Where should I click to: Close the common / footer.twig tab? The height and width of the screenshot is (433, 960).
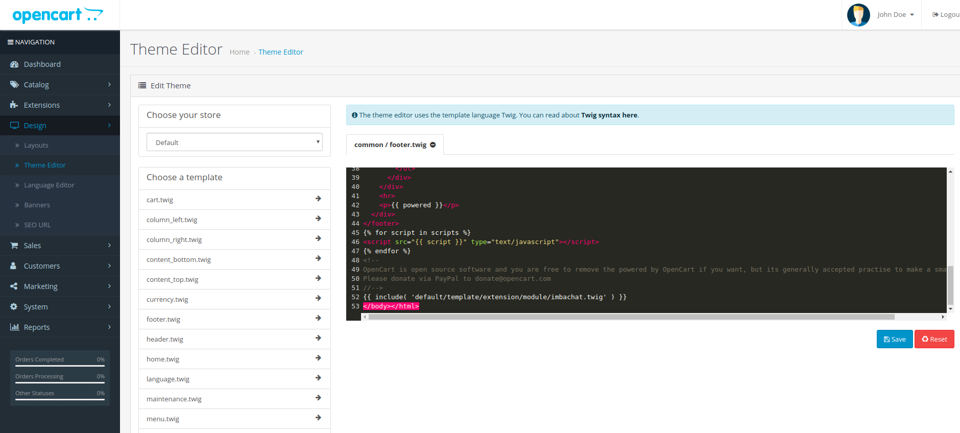[433, 145]
